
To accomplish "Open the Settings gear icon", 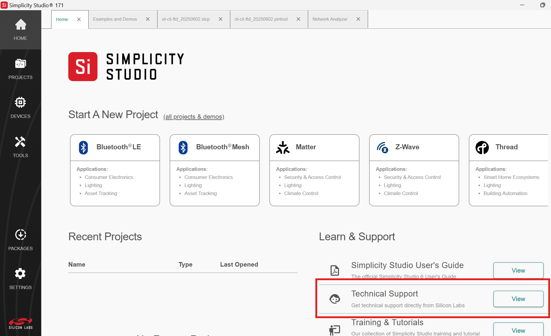I will pyautogui.click(x=20, y=274).
